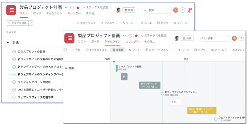
Task: Focus the 検索 search field in list window
Action: 157,10
